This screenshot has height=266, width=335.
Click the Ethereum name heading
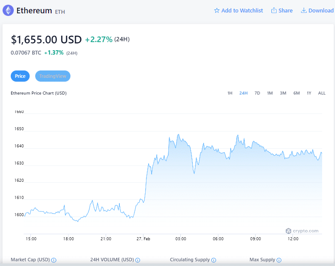tap(34, 10)
